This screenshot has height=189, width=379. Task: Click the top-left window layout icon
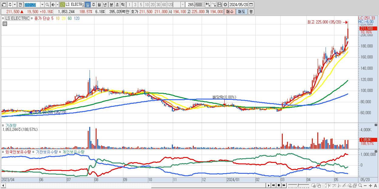coord(4,5)
